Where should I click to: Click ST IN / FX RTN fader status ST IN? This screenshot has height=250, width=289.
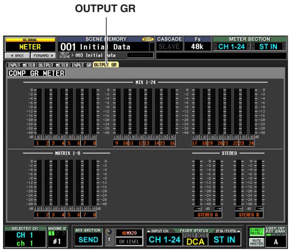[224, 239]
